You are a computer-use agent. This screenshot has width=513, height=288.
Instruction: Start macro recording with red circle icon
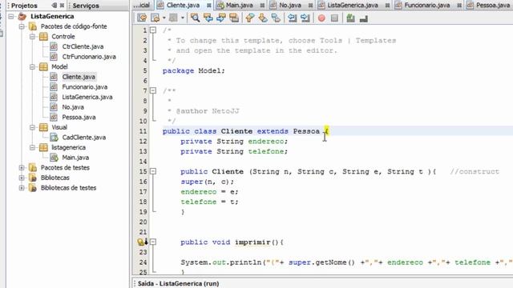point(321,18)
